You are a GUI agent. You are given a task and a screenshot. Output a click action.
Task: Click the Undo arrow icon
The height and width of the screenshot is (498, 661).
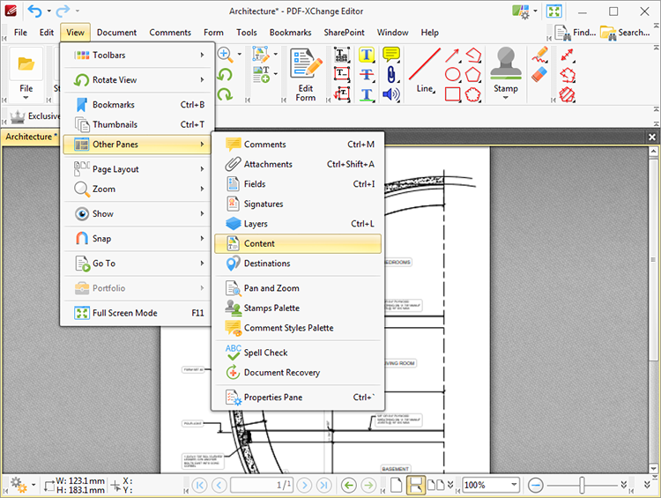pyautogui.click(x=34, y=11)
